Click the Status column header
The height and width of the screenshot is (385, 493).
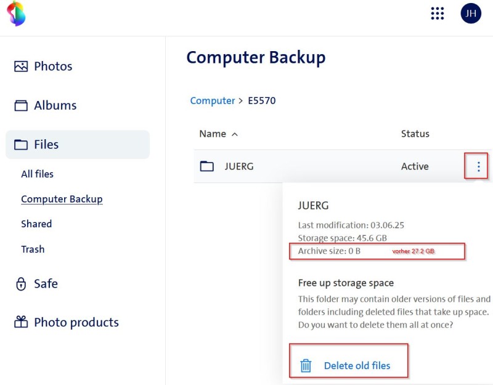click(x=415, y=134)
